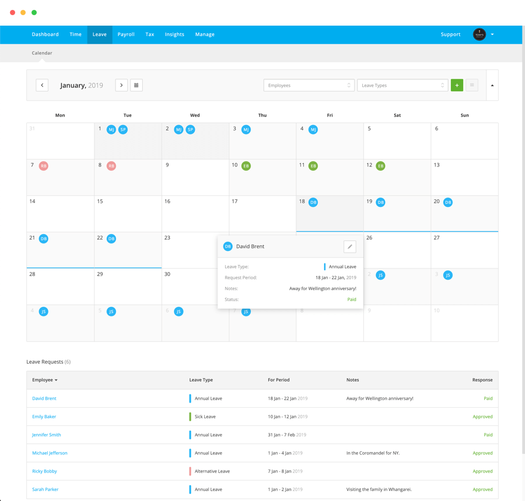The image size is (525, 501).
Task: Click MJ badge on January 4
Action: click(313, 129)
